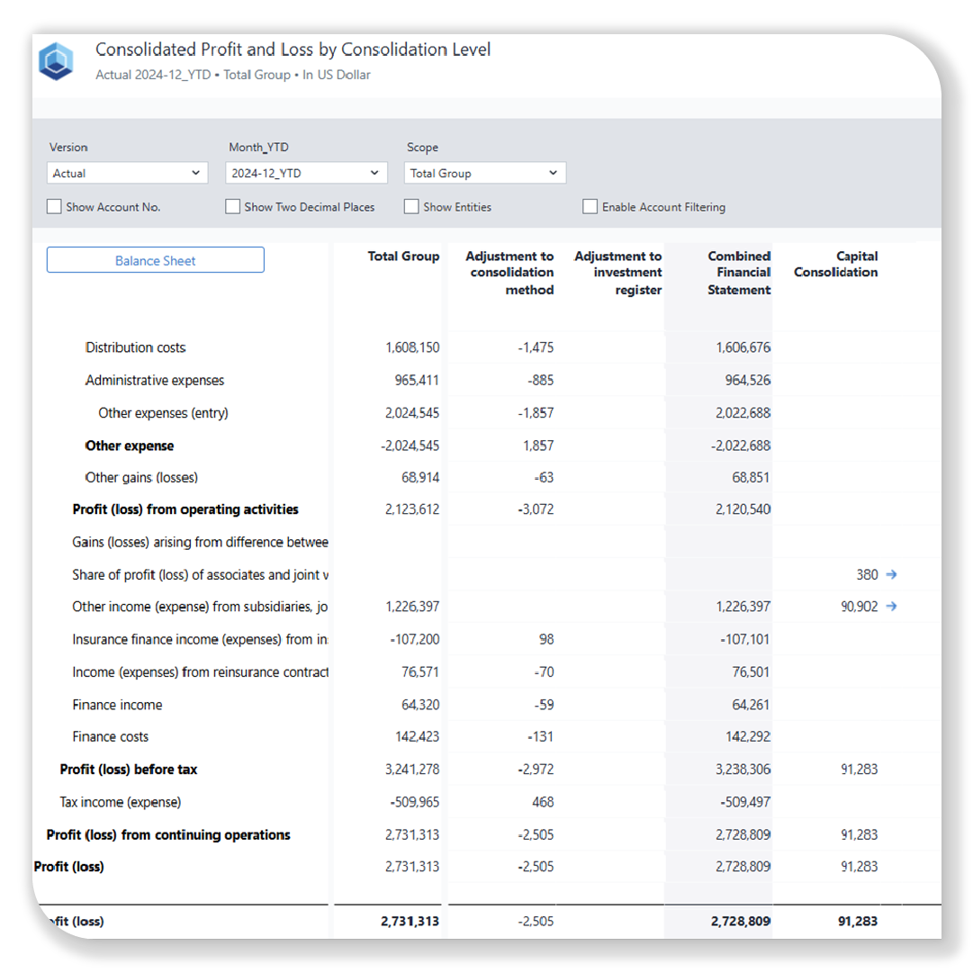This screenshot has height=973, width=973.
Task: Enable Account Filtering checkbox
Action: (x=590, y=206)
